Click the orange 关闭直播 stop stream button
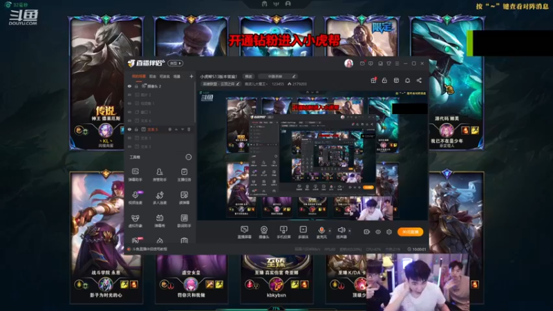 click(x=410, y=232)
